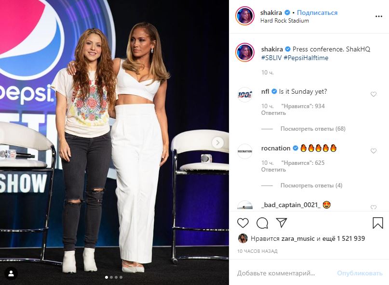389x285 pixels.
Task: Like the post with heart icon
Action: click(x=243, y=223)
